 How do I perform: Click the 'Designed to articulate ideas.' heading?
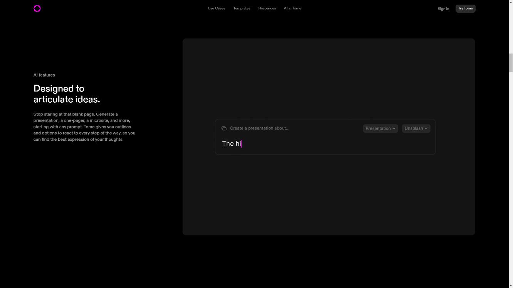click(x=67, y=94)
